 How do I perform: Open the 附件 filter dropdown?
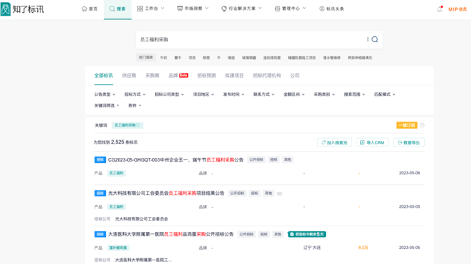coord(134,105)
